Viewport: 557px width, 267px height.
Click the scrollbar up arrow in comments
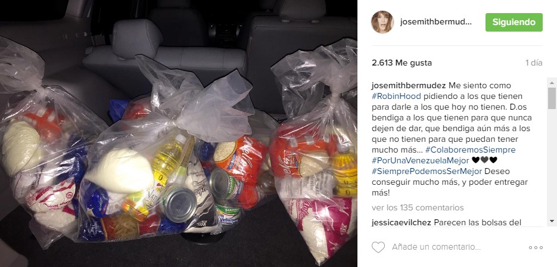click(x=551, y=82)
